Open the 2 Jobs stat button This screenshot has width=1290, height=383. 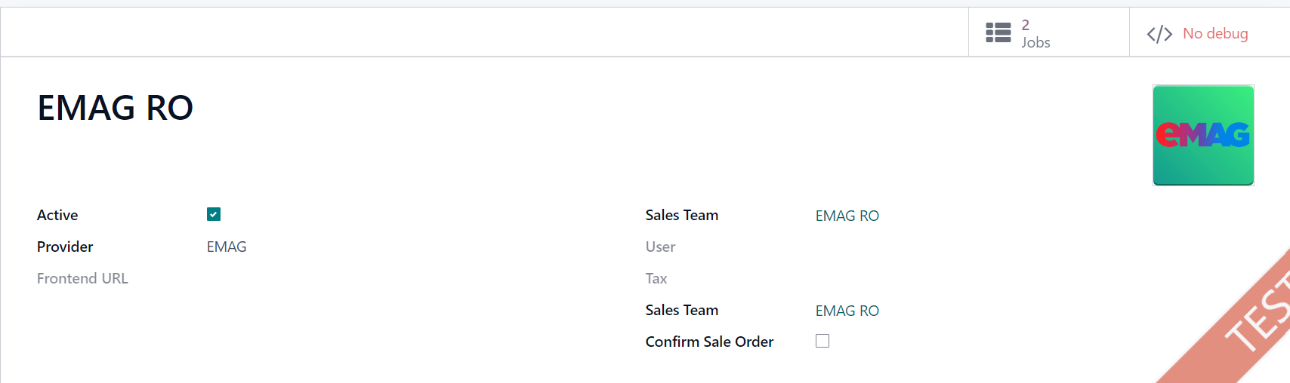point(1049,32)
